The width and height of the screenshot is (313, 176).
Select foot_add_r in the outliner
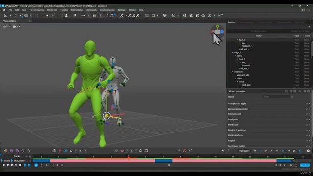[x=246, y=46]
